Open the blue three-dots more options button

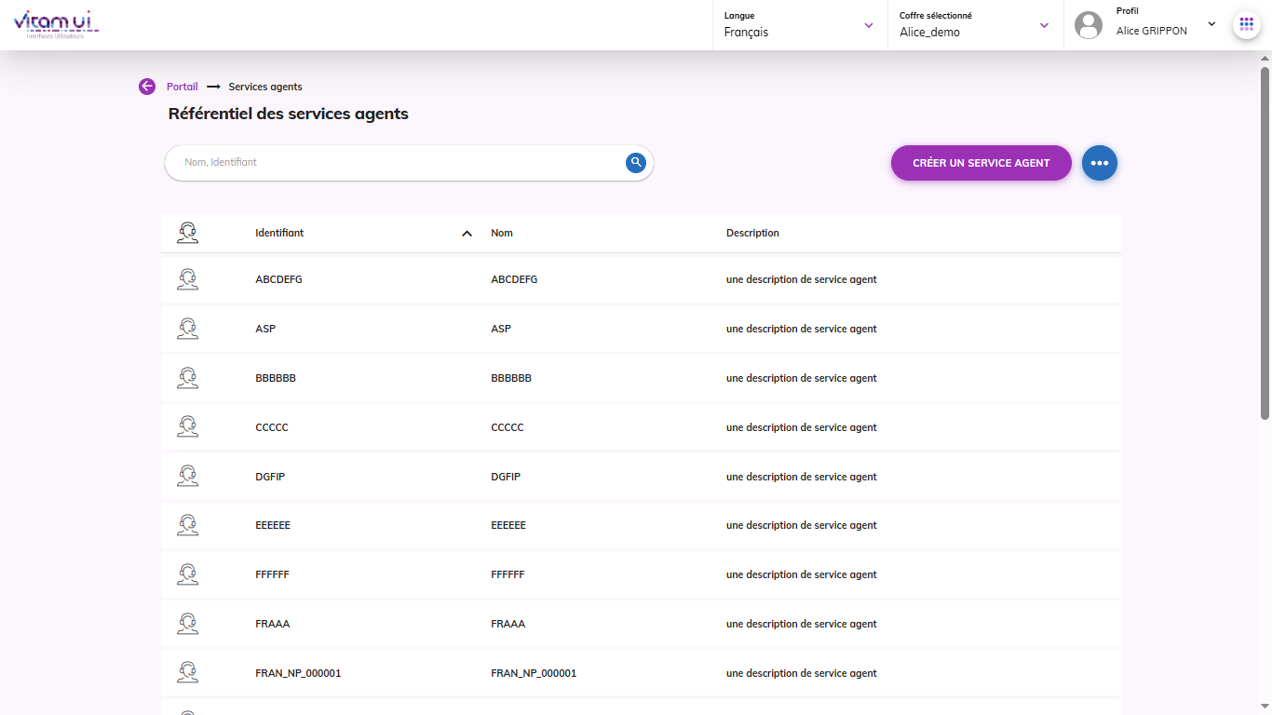click(1099, 163)
